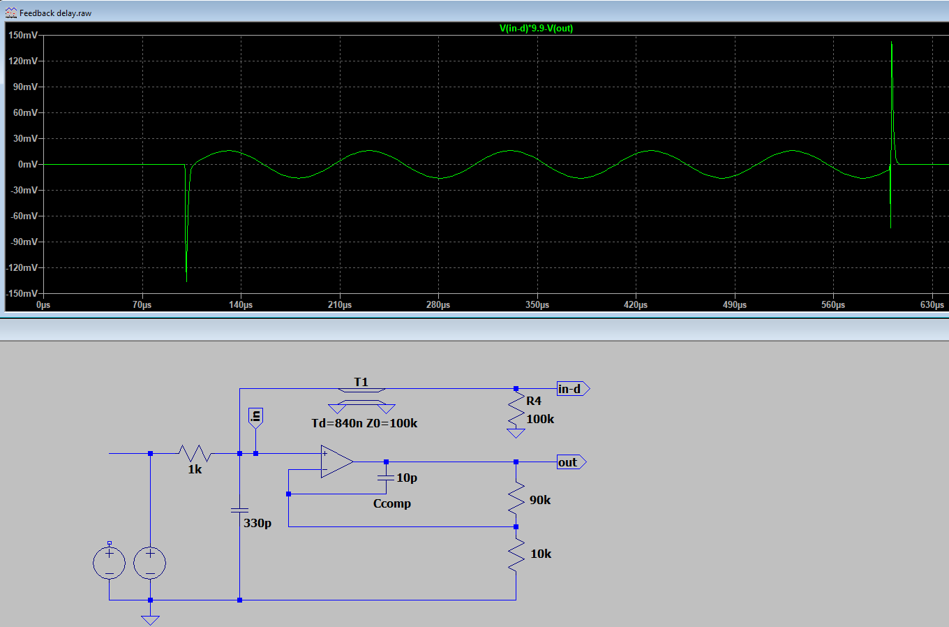
Task: Select the op-amp triangle symbol in schematic
Action: (x=337, y=462)
